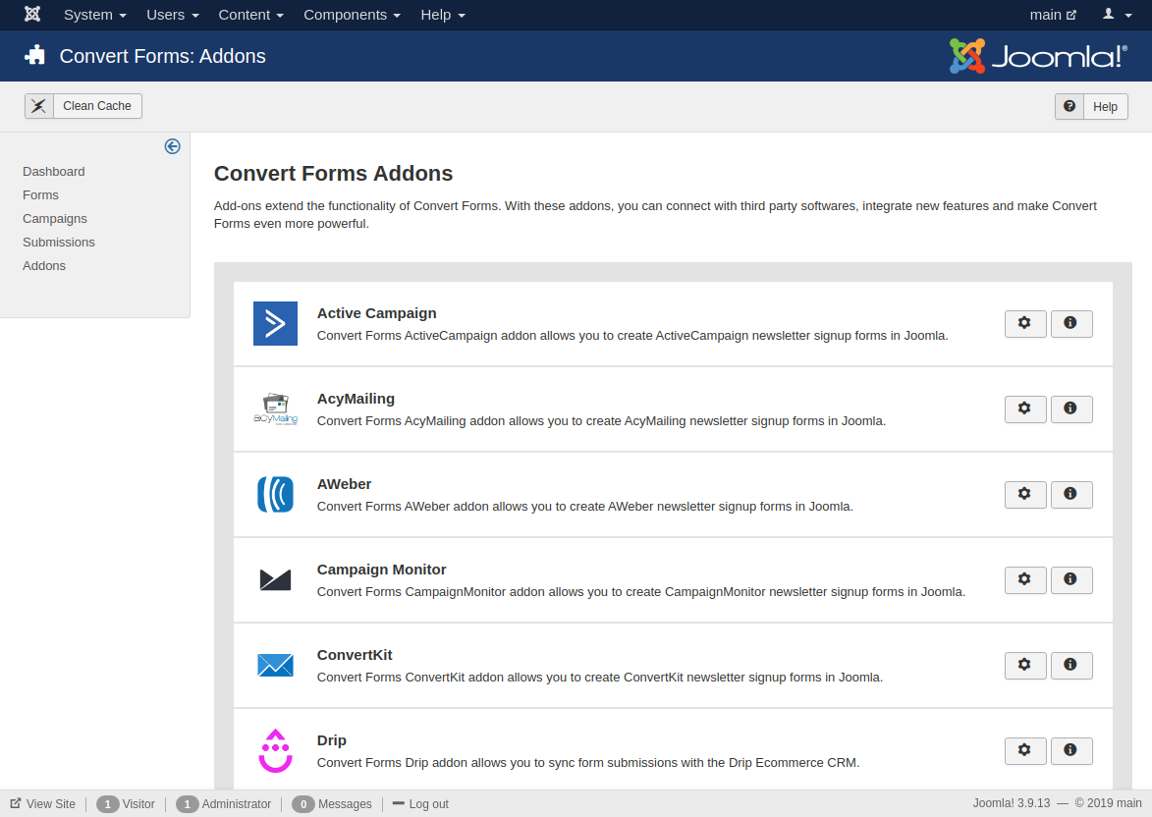Click the Clean Cache button
Image resolution: width=1152 pixels, height=817 pixels.
click(83, 106)
